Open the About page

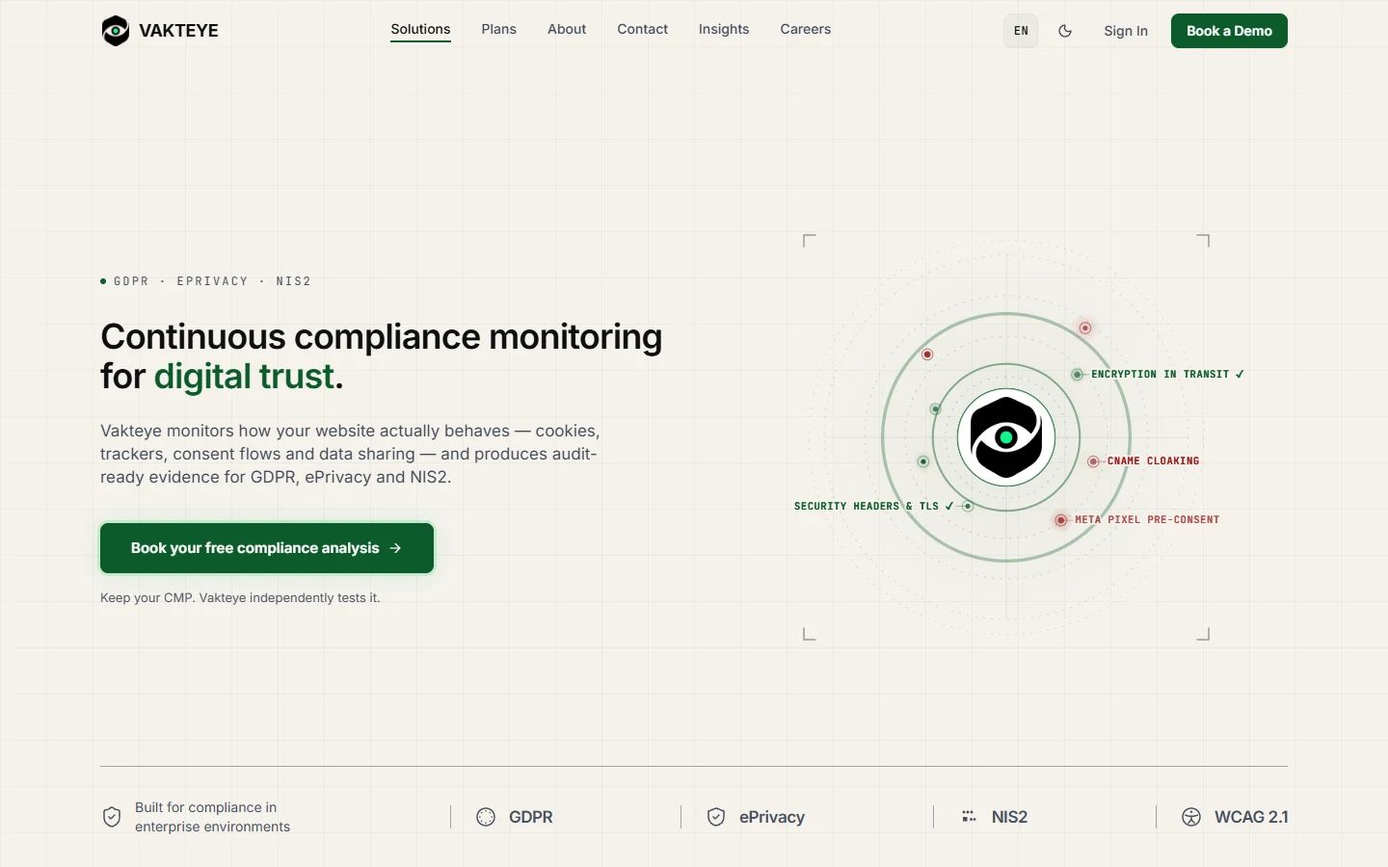[567, 29]
